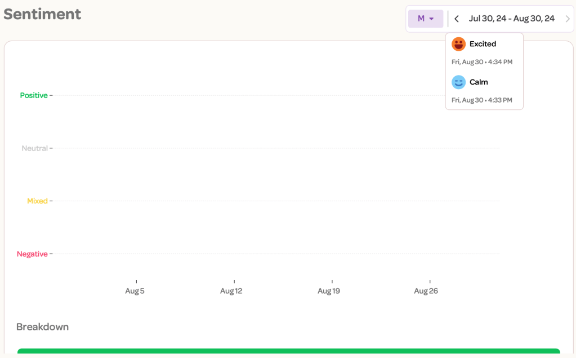This screenshot has height=358, width=576.
Task: Click the 4:34 PM timestamp
Action: 482,62
